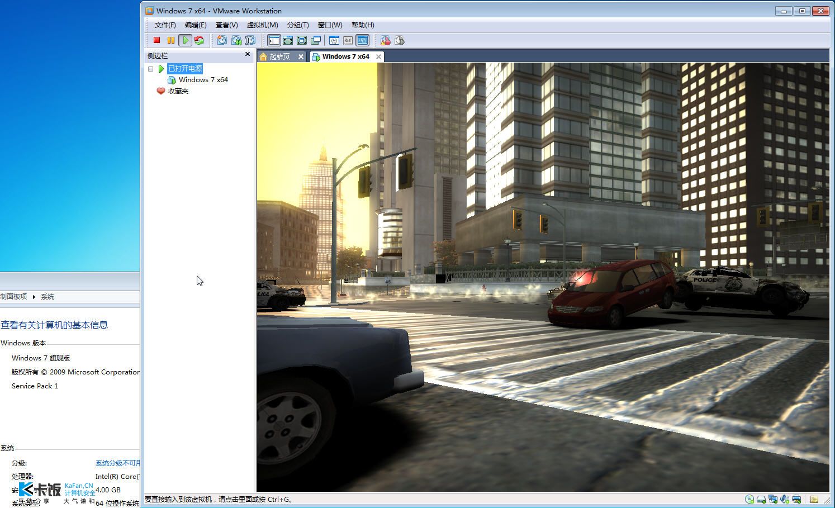Click the 侧边栏 panel header label
The image size is (835, 508).
(x=157, y=55)
